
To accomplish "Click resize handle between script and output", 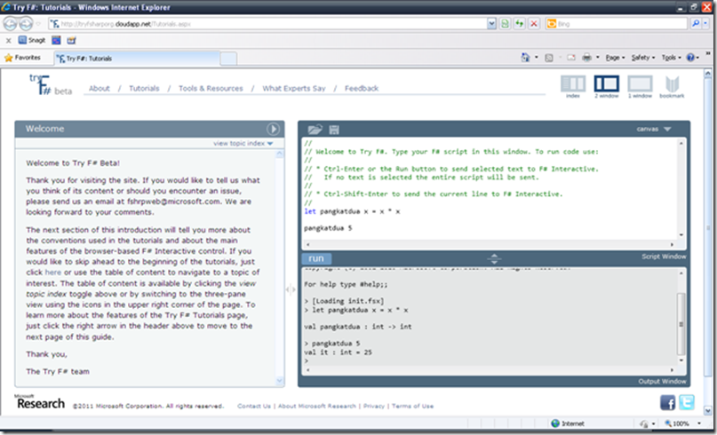I will pyautogui.click(x=494, y=258).
